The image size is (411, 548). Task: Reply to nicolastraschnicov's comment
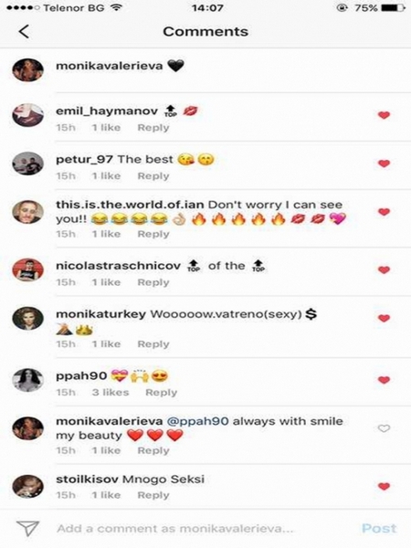pos(153,282)
